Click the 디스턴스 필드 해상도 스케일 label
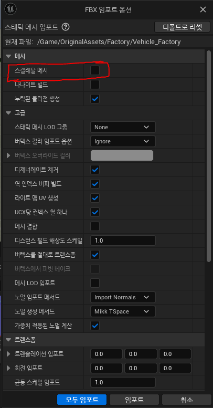 49,240
